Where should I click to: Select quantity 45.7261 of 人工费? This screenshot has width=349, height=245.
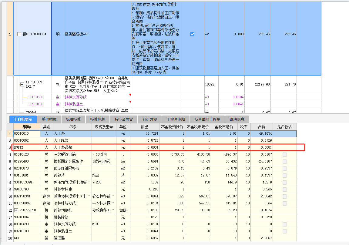pos(144,133)
